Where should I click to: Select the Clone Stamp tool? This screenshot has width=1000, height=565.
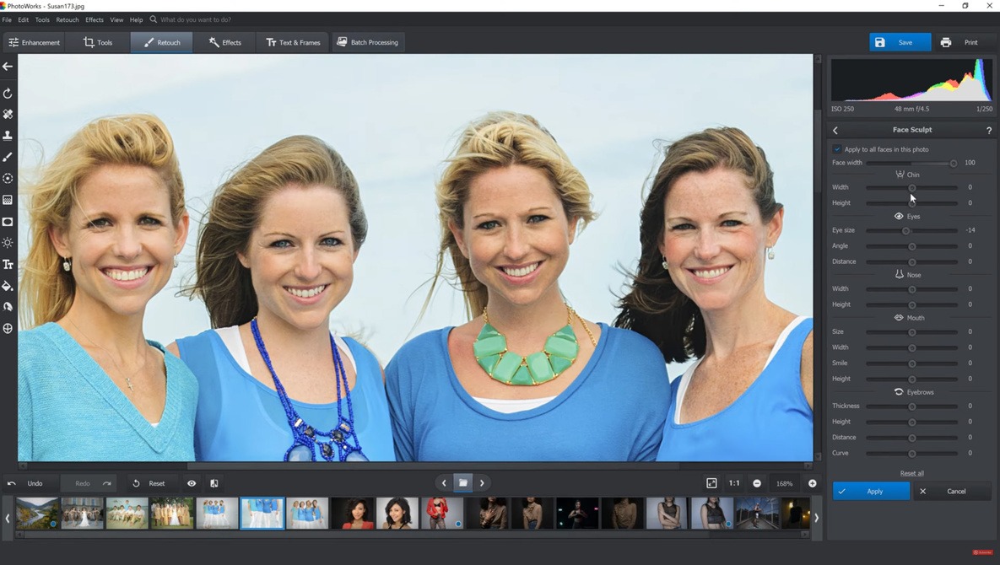point(8,135)
